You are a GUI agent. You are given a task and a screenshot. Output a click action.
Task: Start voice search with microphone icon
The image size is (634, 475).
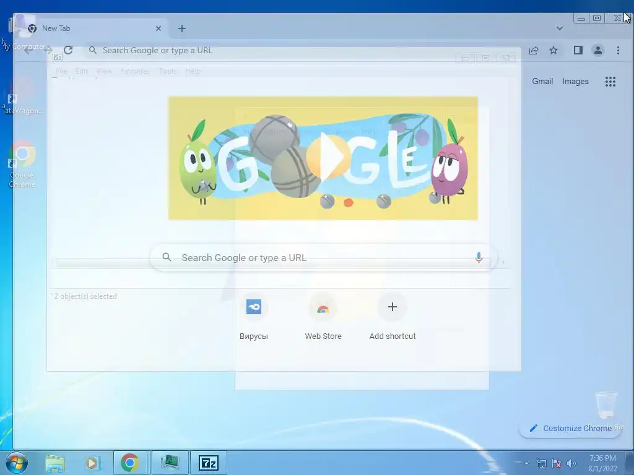(479, 257)
